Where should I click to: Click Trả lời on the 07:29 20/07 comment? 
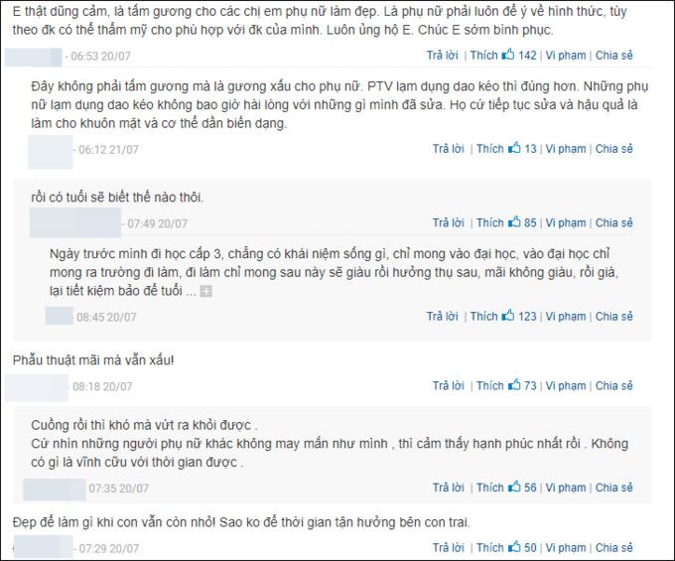pyautogui.click(x=449, y=548)
